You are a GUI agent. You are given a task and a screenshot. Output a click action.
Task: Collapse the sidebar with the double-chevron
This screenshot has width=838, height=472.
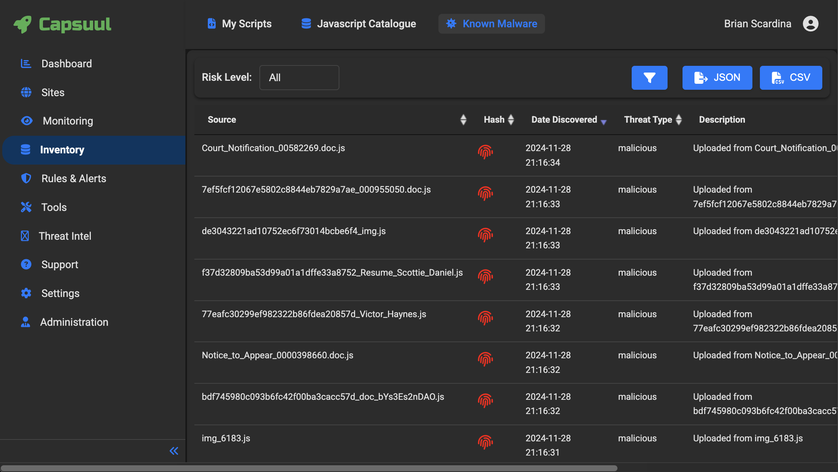(x=173, y=451)
